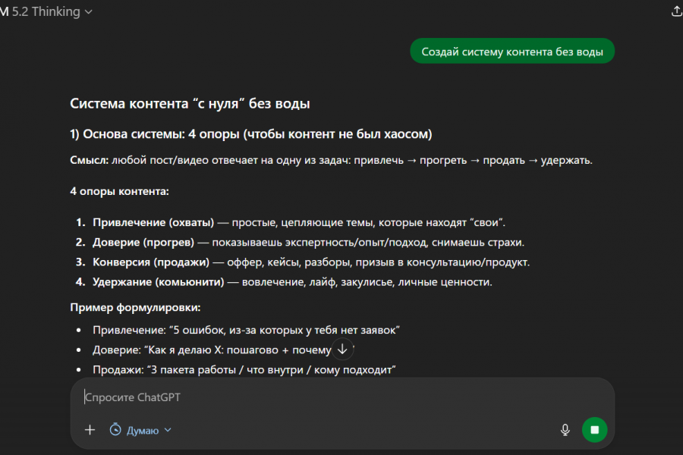Click list item "Удержание (комьюнити)"
The width and height of the screenshot is (683, 455).
[158, 282]
